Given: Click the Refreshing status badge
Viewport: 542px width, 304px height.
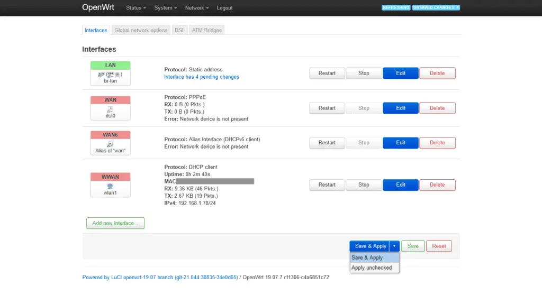Looking at the screenshot, I should 396,7.
